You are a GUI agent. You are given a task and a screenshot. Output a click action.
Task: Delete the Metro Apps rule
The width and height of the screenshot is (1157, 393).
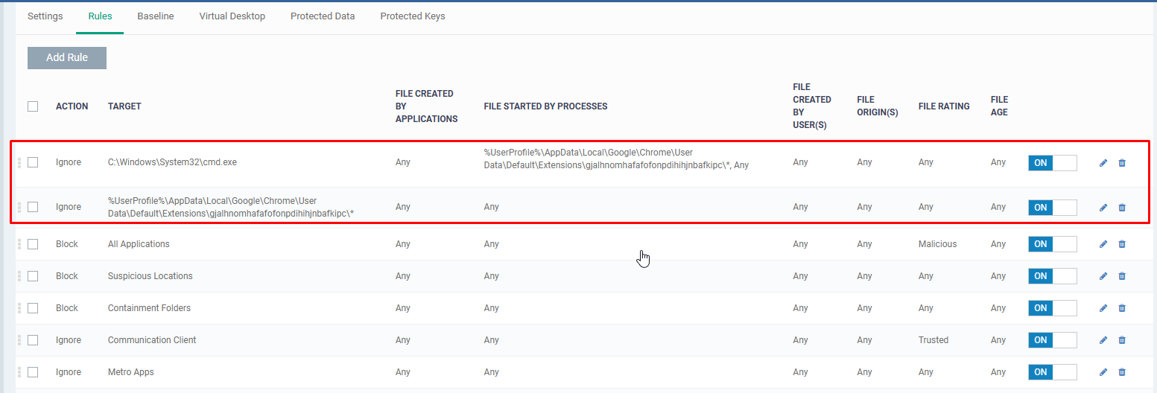click(1122, 372)
